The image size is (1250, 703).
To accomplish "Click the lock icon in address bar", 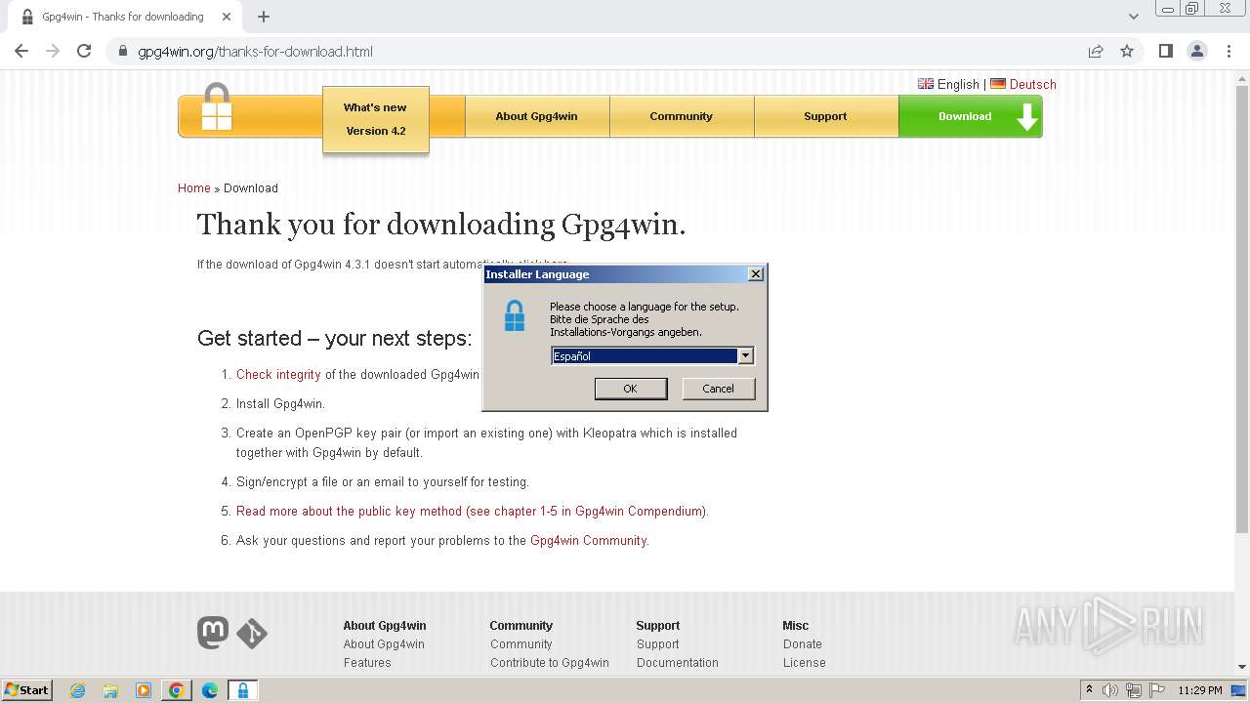I will 123,52.
